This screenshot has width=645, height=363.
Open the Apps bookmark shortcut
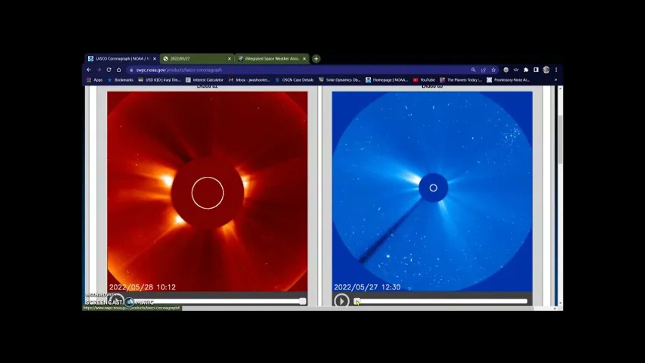pyautogui.click(x=95, y=80)
